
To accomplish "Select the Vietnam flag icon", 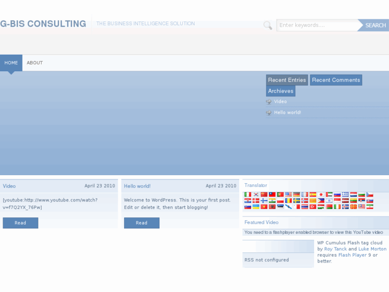I will coord(264,206).
